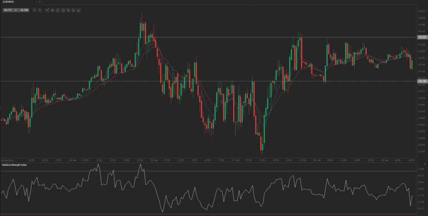Screen dimensions: 428x216
Task: Click the 18.177 bid price button
Action: pos(7,10)
